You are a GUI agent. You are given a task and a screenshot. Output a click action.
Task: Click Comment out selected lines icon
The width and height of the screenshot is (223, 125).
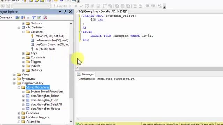click(x=135, y=6)
